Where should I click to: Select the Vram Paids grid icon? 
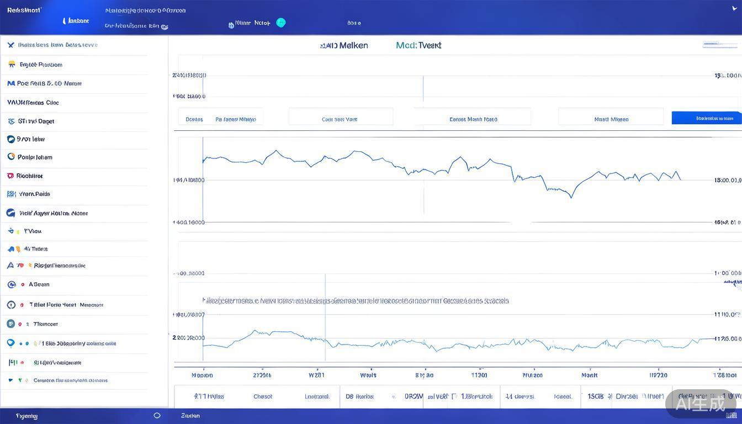pos(10,194)
